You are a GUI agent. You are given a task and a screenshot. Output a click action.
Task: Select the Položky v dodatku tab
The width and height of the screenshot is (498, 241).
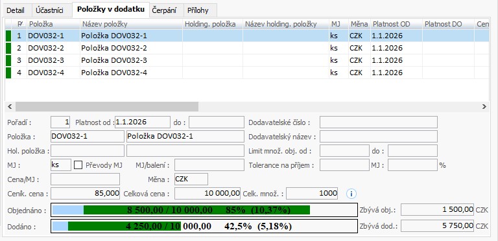(x=110, y=10)
